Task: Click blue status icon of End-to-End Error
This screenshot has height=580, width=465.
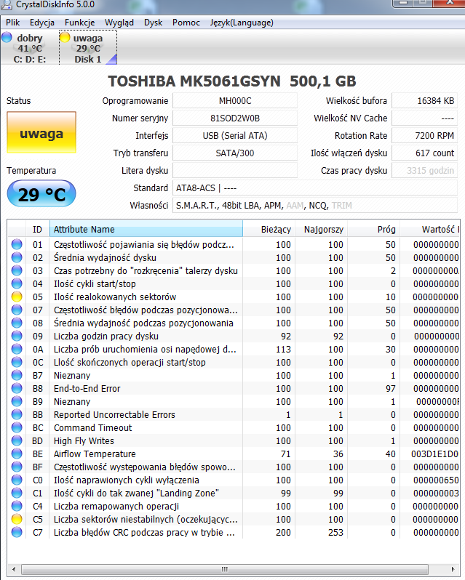Action: point(17,388)
